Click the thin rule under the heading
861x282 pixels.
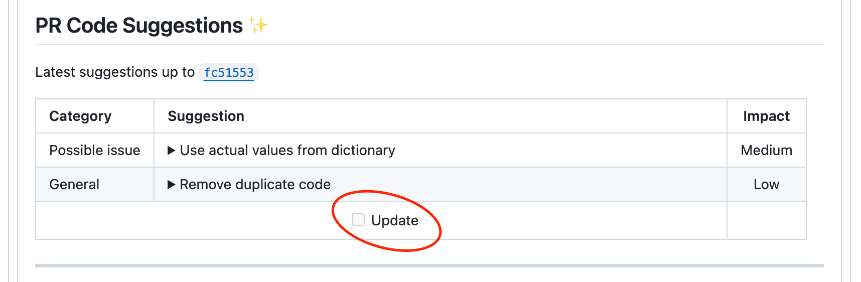coord(429,45)
